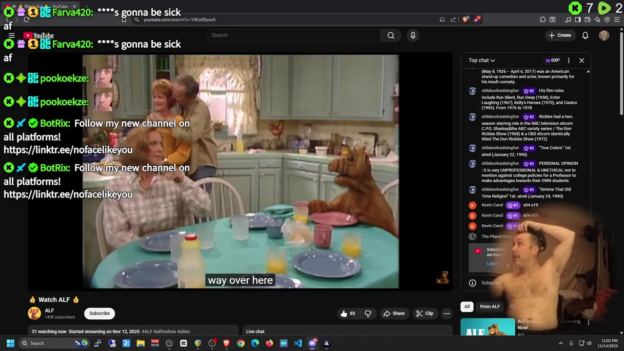The width and height of the screenshot is (624, 351).
Task: Click the Share button below video
Action: click(394, 313)
